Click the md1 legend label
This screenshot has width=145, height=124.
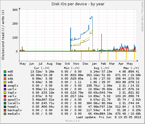(10, 75)
